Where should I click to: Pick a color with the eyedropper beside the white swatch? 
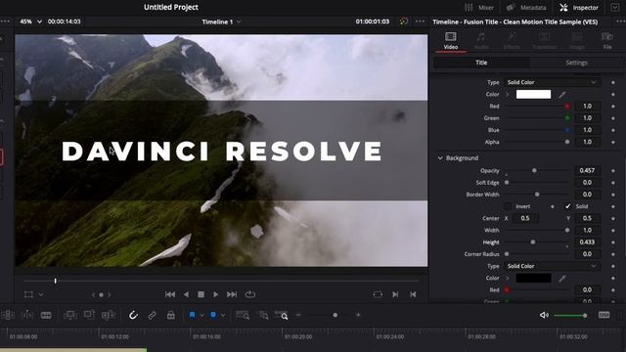tap(562, 95)
